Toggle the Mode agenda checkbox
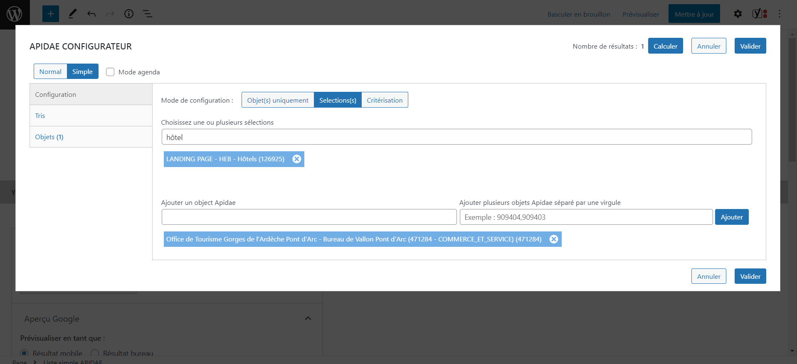The height and width of the screenshot is (364, 797). [x=110, y=72]
